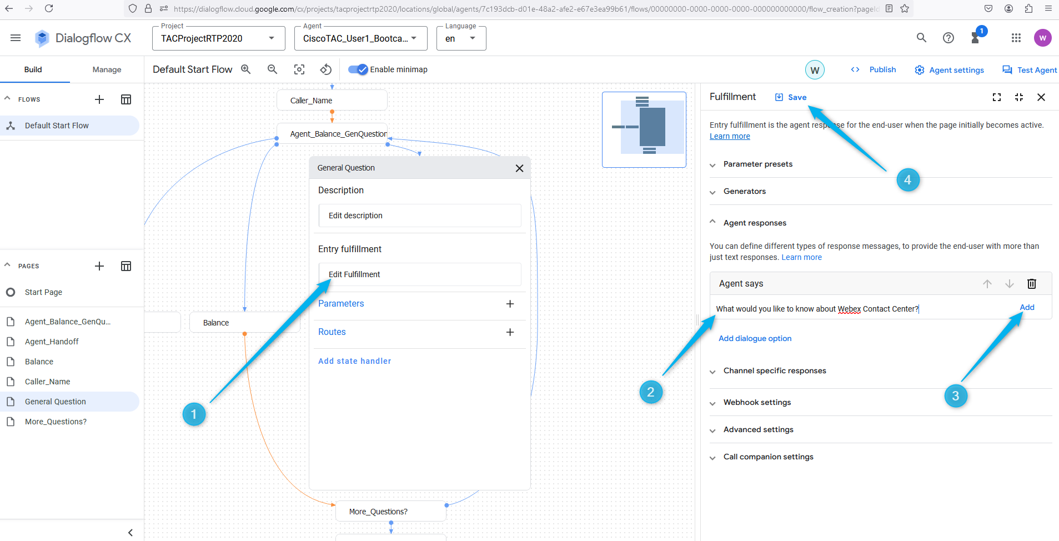Screen dimensions: 1059x541
Task: Open the pages table view icon
Action: click(126, 266)
